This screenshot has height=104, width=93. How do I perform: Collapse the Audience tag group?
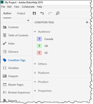[x=35, y=32]
